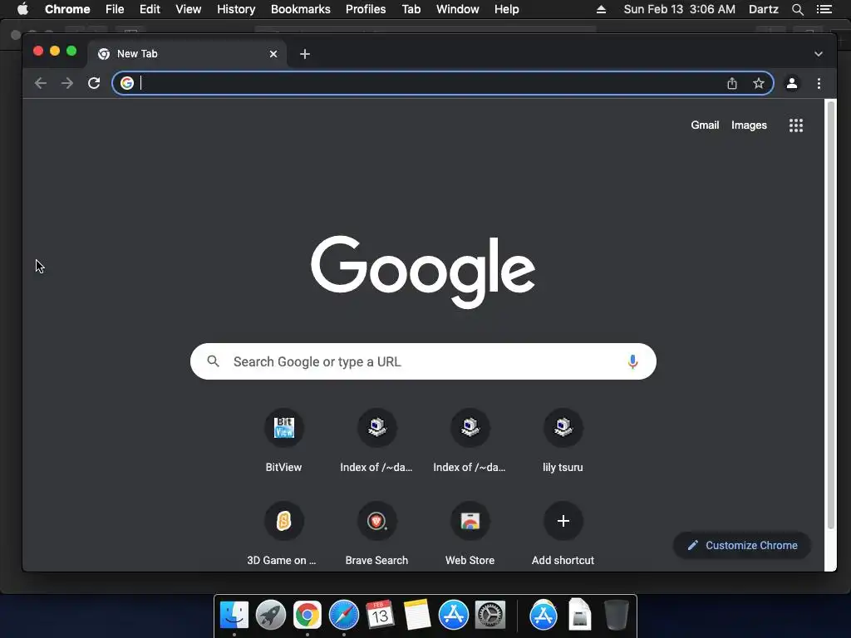Click the Images link
Screen dimensions: 851x638
pyautogui.click(x=749, y=125)
